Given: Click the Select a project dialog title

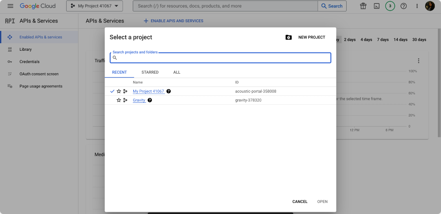Looking at the screenshot, I should pyautogui.click(x=131, y=37).
